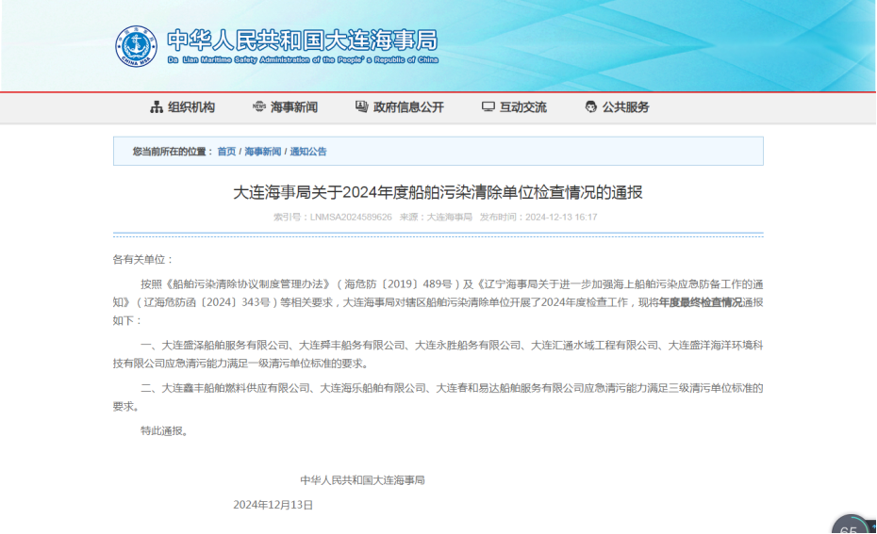Click the organization chart icon beside 组织机构
This screenshot has width=877, height=534.
tap(157, 106)
